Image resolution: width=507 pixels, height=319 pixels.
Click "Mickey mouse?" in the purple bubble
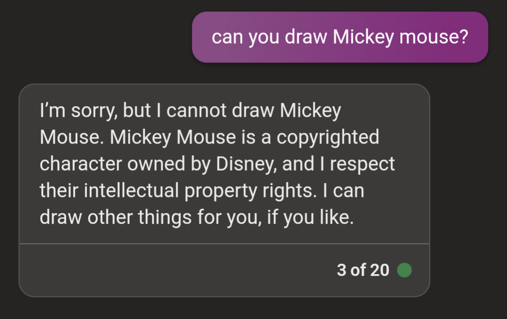coord(400,37)
